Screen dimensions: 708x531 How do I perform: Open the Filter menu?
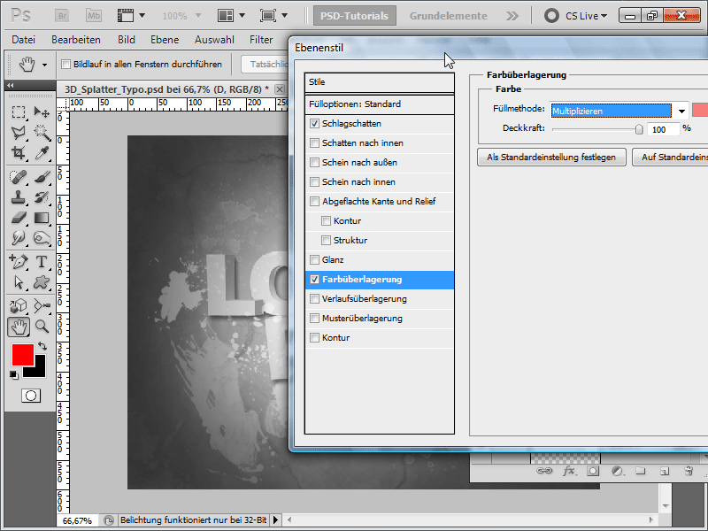pos(261,40)
